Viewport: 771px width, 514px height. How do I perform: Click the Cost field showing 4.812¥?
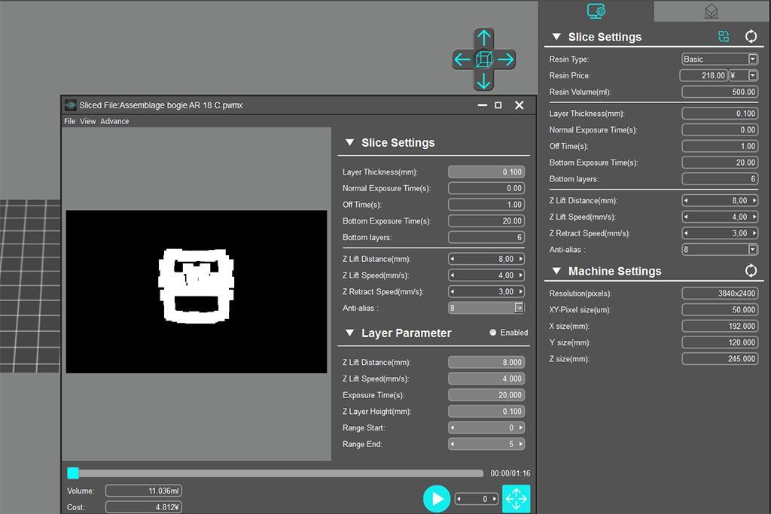click(144, 507)
